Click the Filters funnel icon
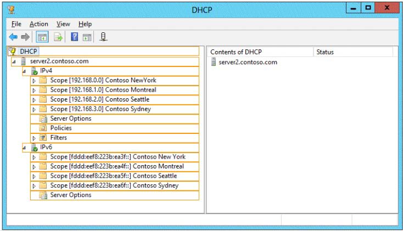The width and height of the screenshot is (403, 231). click(x=43, y=138)
